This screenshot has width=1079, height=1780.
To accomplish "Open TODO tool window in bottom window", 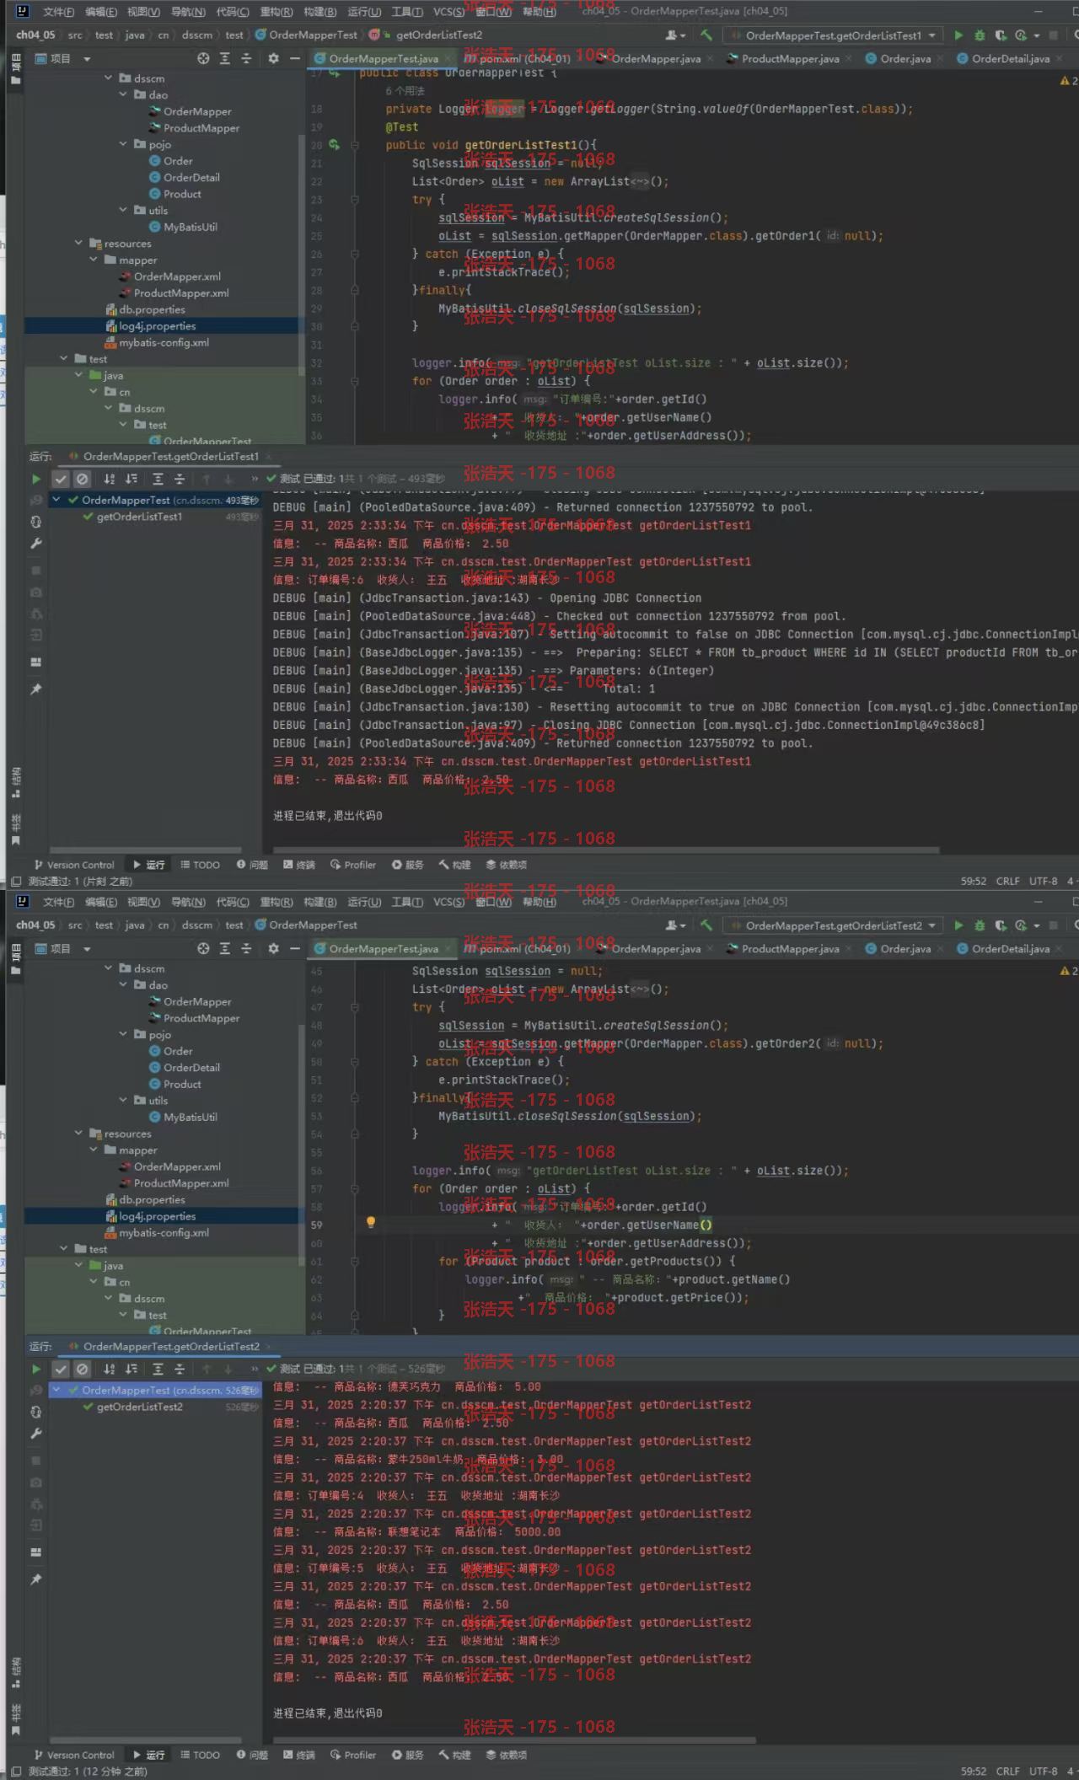I will pos(200,1755).
